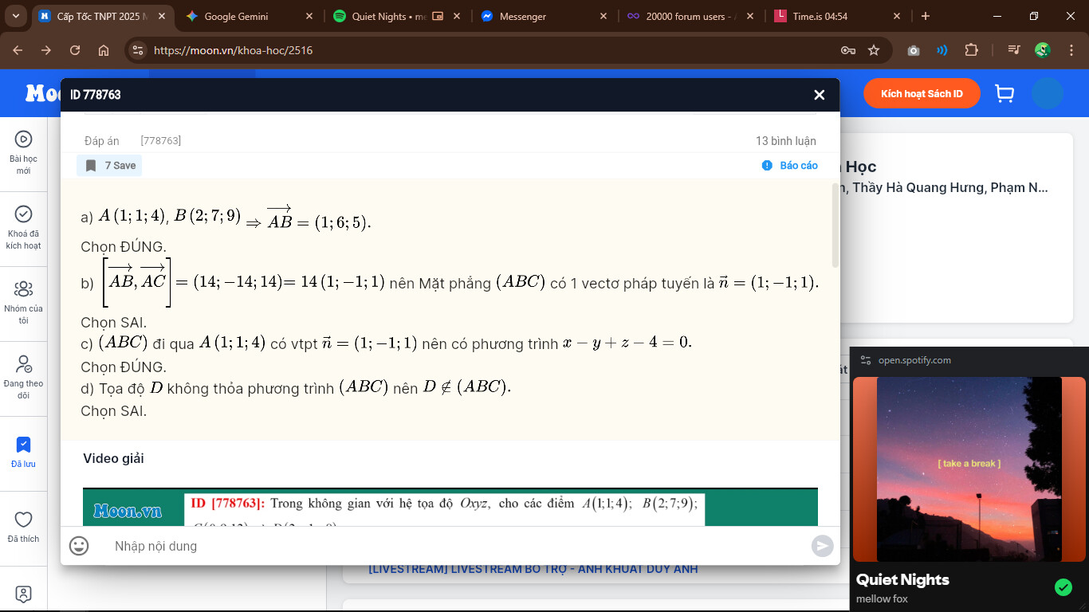Open Đang theo dõi sidebar item
The image size is (1089, 612).
(x=24, y=376)
